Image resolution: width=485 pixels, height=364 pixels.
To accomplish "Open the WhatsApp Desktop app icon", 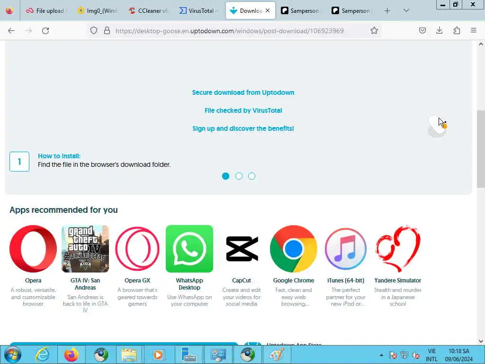I will pyautogui.click(x=189, y=249).
